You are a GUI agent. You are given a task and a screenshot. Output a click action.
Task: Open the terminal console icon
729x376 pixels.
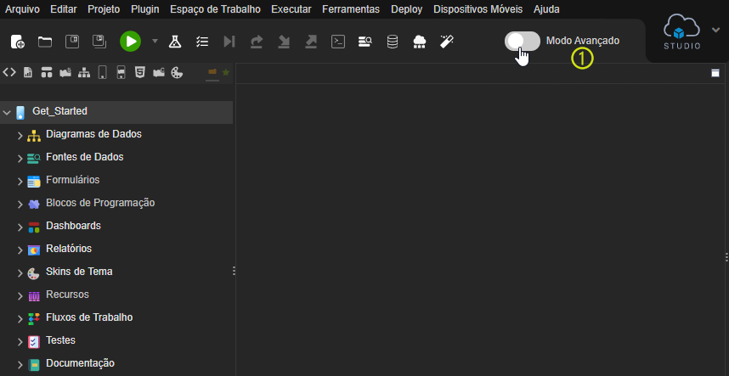click(x=338, y=42)
